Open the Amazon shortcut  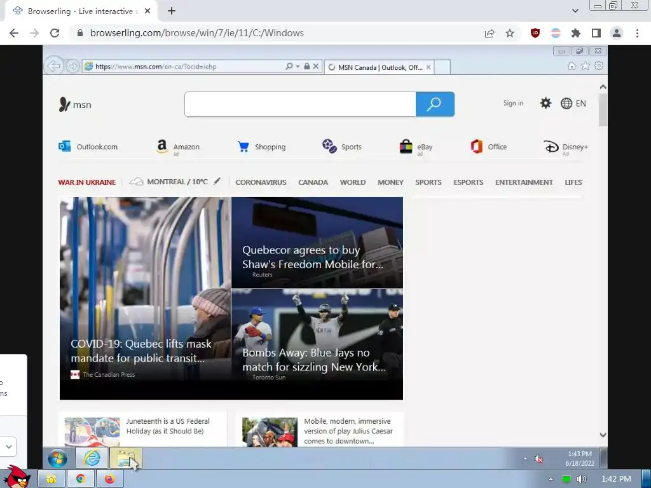click(178, 147)
